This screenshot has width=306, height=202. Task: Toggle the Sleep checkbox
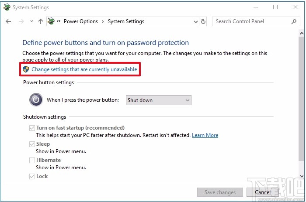[32, 144]
